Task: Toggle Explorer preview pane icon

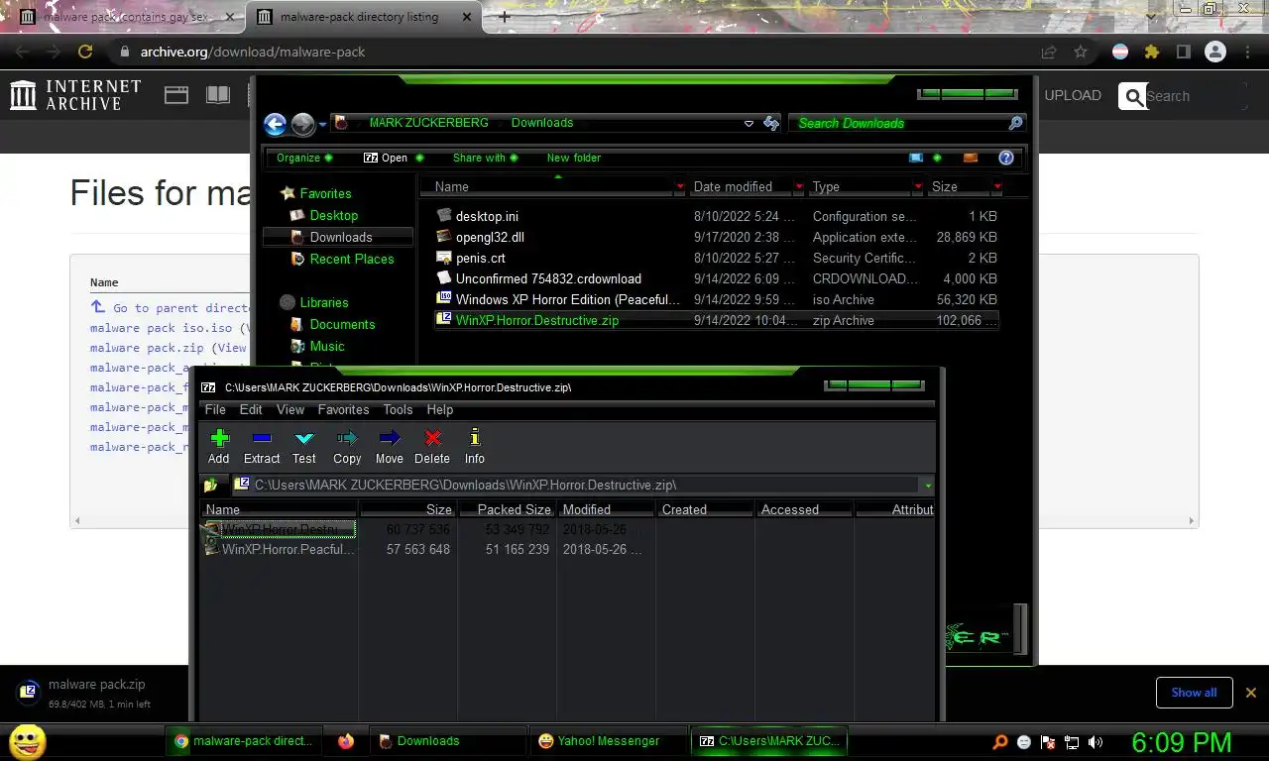Action: (971, 158)
